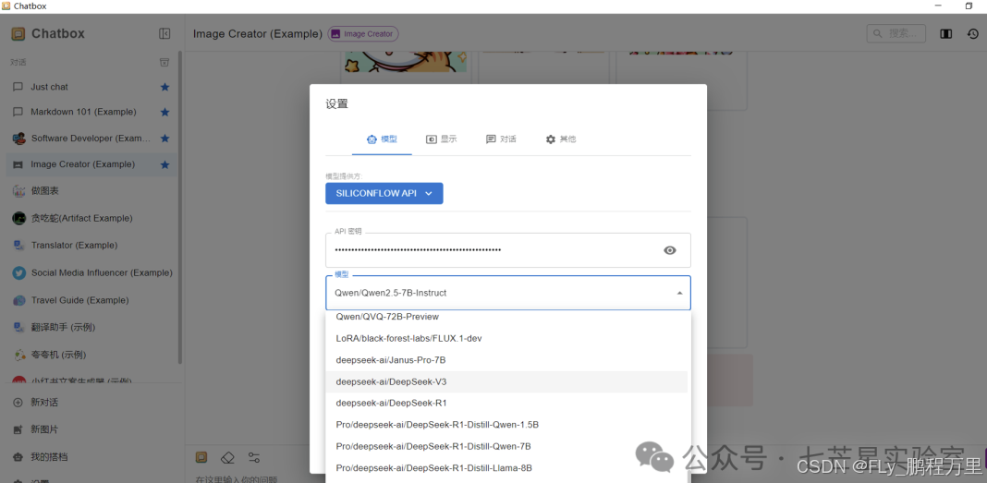Viewport: 987px width, 483px height.
Task: Open the 做图表 conversation
Action: (91, 190)
